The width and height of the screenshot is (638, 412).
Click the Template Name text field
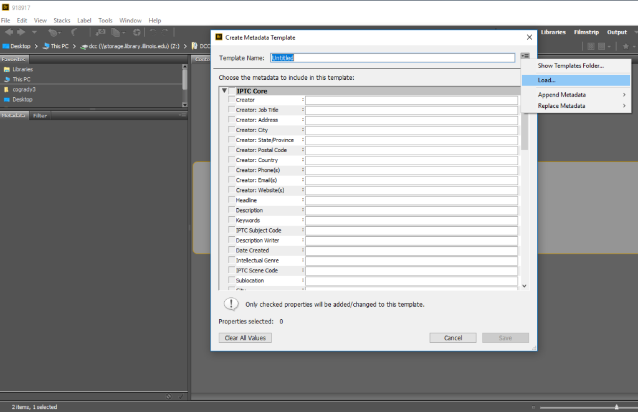click(x=393, y=58)
